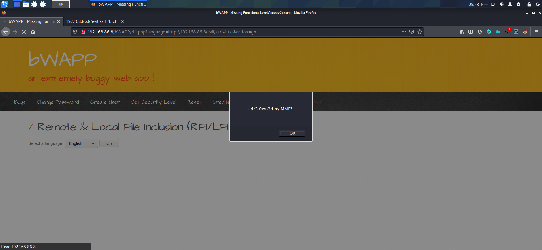This screenshot has width=542, height=250.
Task: Click the Remote & Local File Inclusion heading
Action: [x=133, y=127]
